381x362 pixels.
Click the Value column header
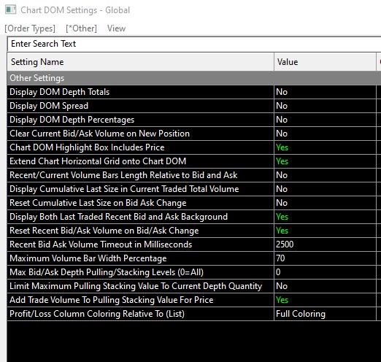[325, 62]
